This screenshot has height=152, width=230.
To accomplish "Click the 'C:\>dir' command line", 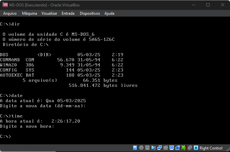I will 10,24.
